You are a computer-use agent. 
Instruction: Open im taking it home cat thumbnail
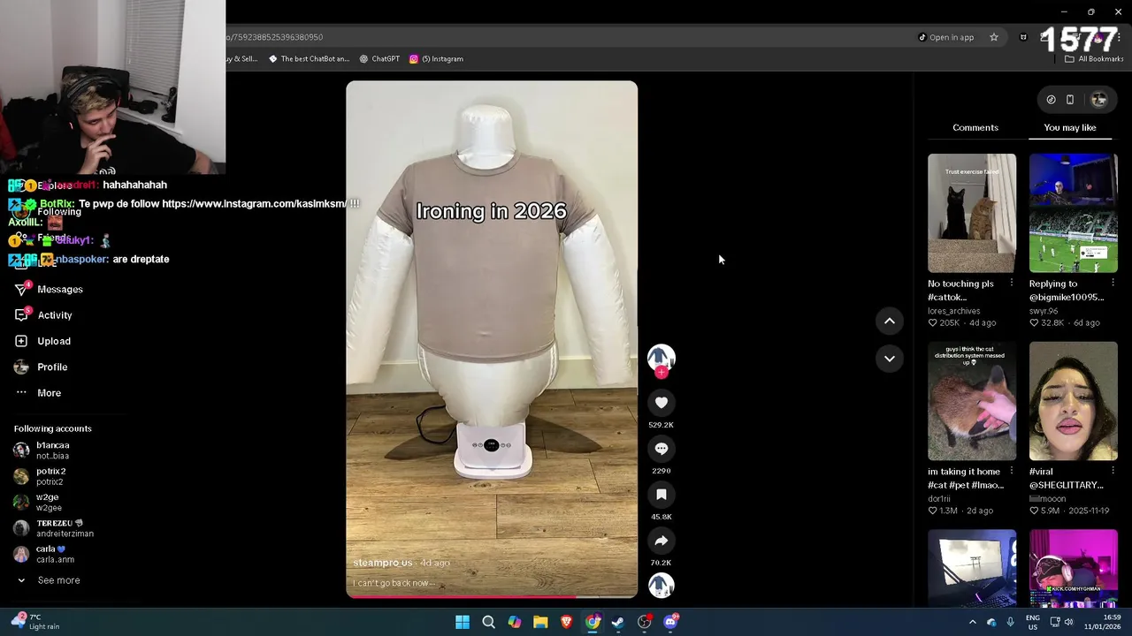[972, 401]
